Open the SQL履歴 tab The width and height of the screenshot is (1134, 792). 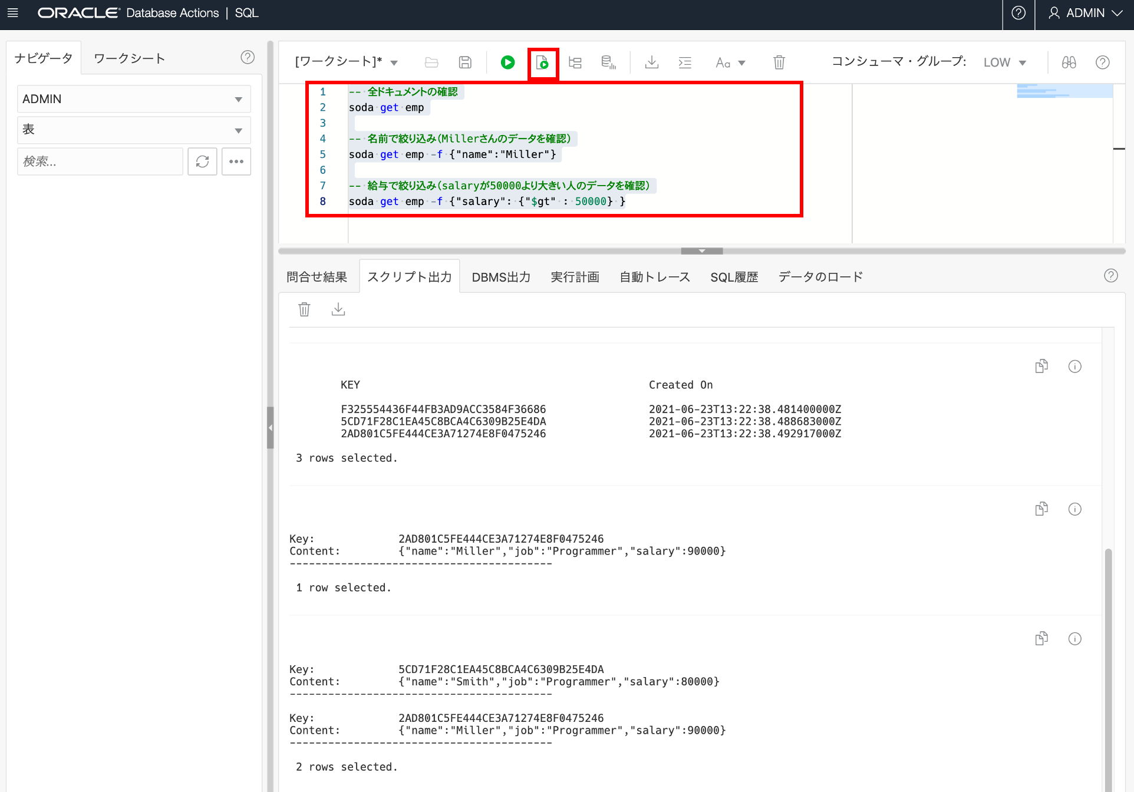734,277
